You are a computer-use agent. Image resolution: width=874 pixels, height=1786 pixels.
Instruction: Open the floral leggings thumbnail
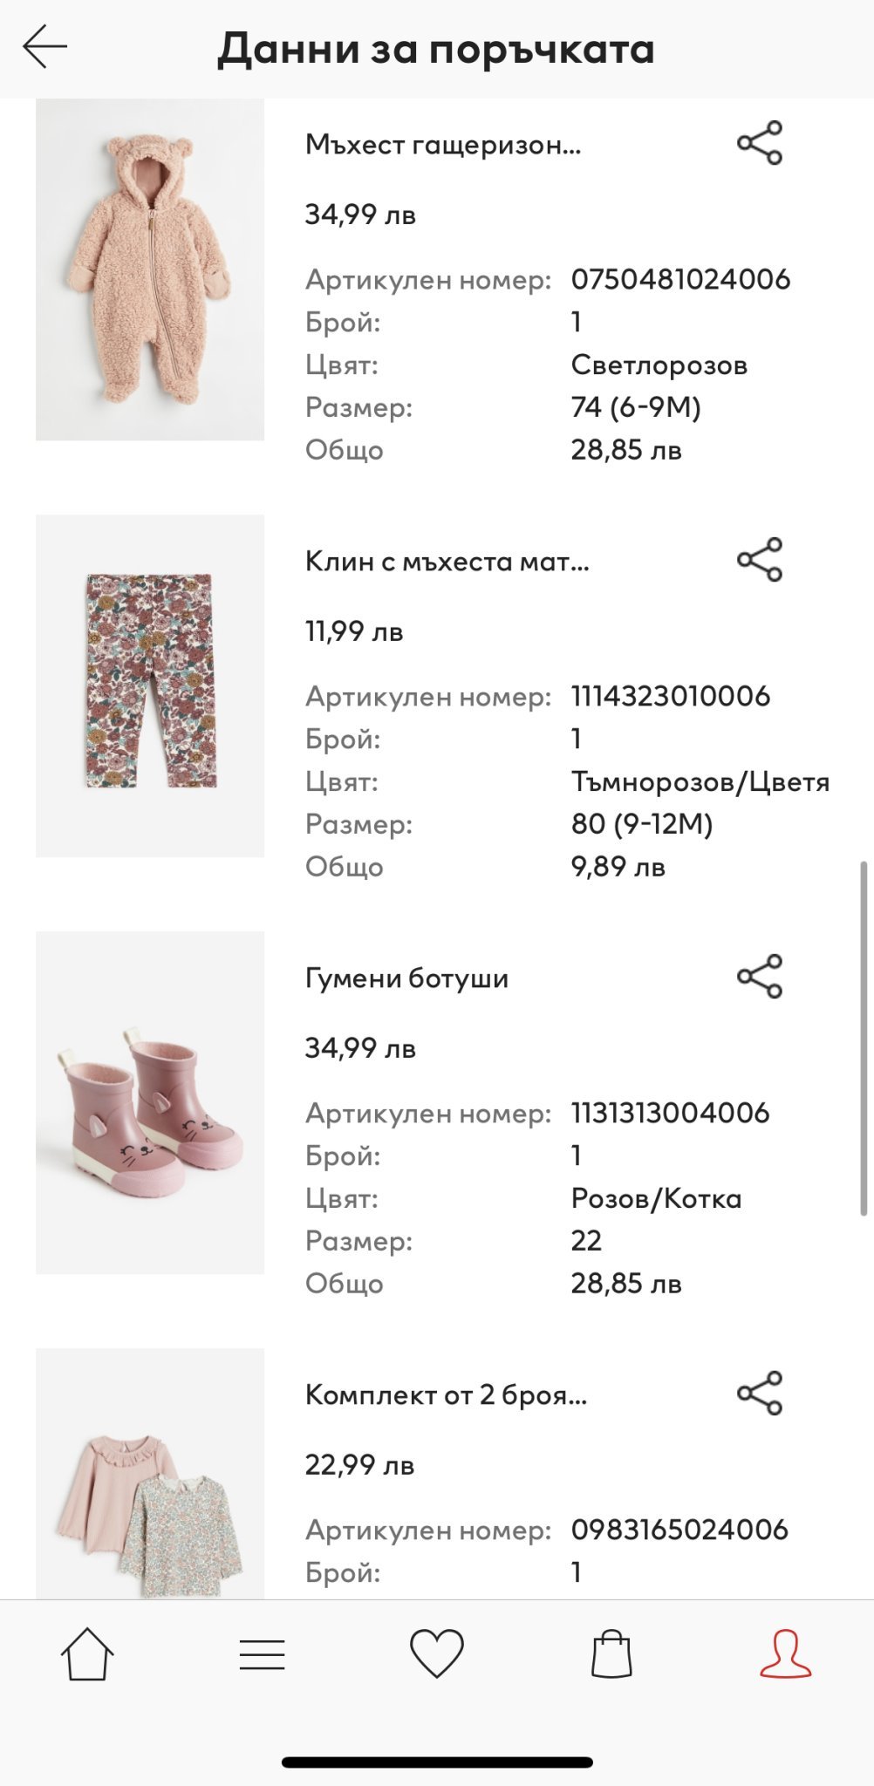pos(150,685)
